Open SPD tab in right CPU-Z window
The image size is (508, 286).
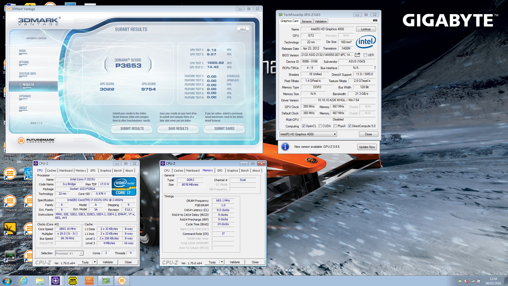point(220,171)
